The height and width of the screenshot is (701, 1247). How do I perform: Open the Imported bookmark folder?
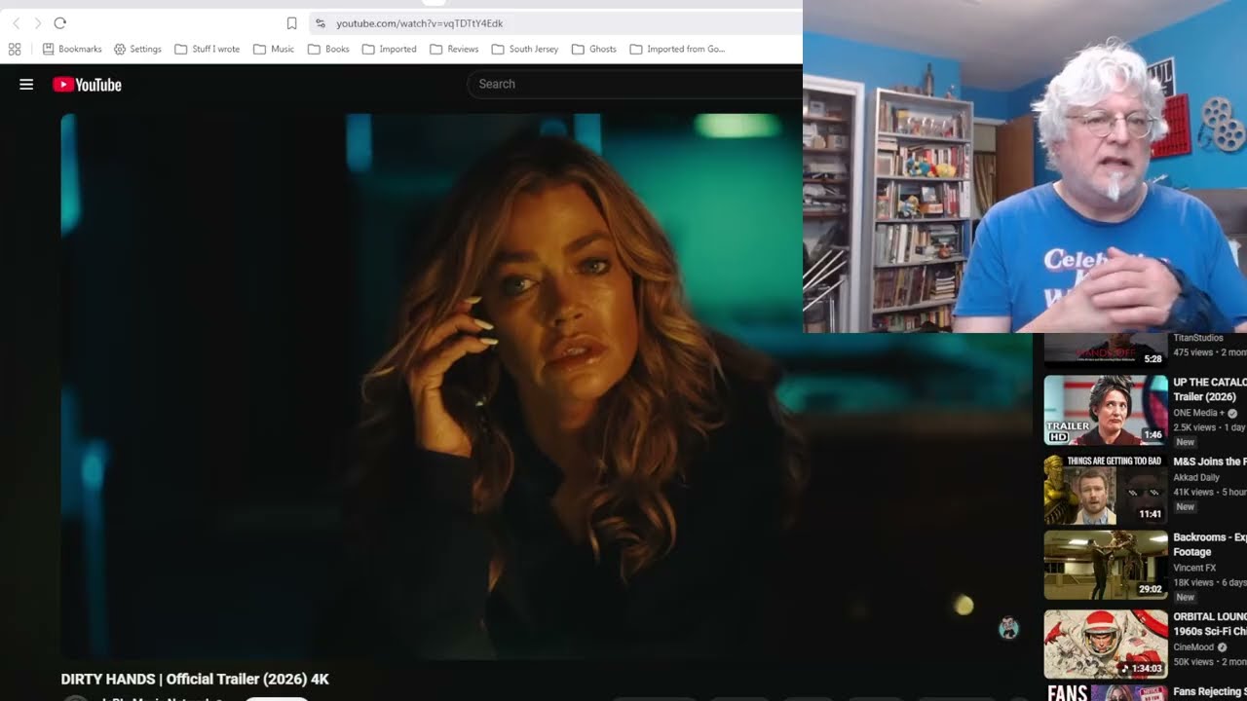tap(390, 49)
